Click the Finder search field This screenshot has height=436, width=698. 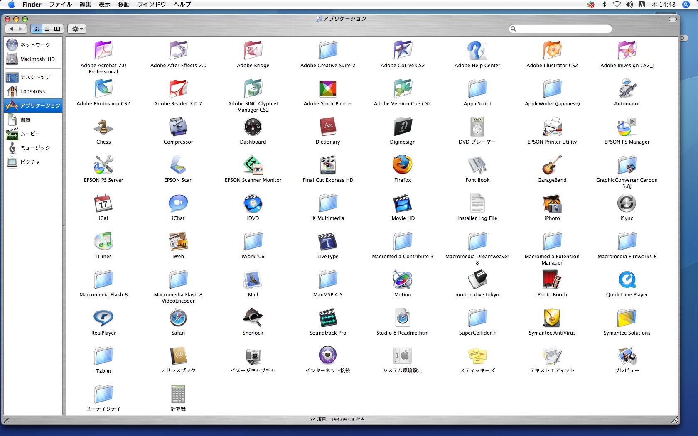coord(560,29)
